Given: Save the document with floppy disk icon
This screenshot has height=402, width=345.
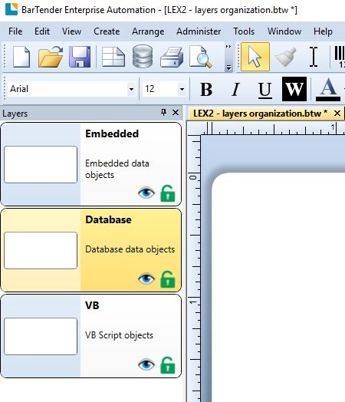Looking at the screenshot, I should coord(80,57).
